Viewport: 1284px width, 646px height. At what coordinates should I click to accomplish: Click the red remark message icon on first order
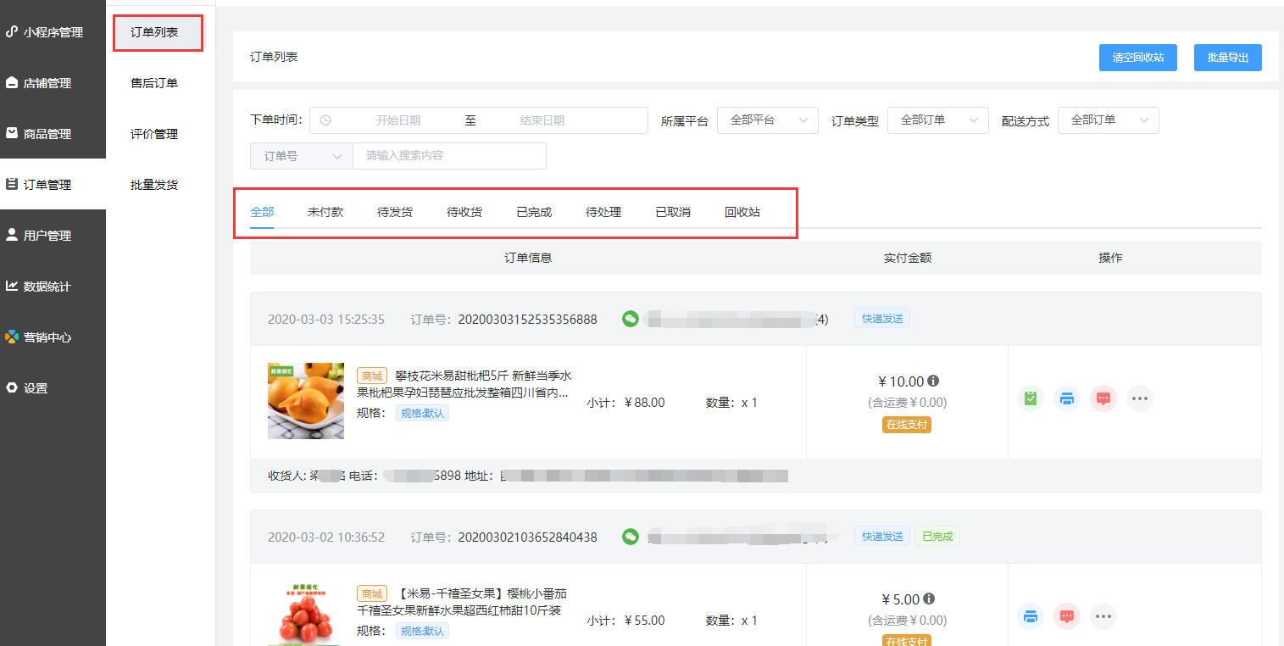[1103, 398]
